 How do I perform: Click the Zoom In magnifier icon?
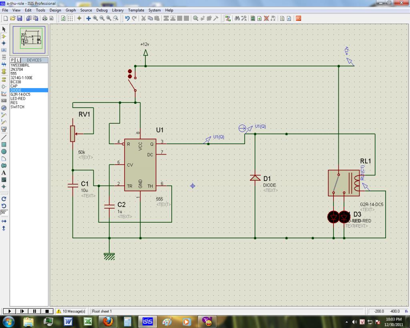click(96, 18)
